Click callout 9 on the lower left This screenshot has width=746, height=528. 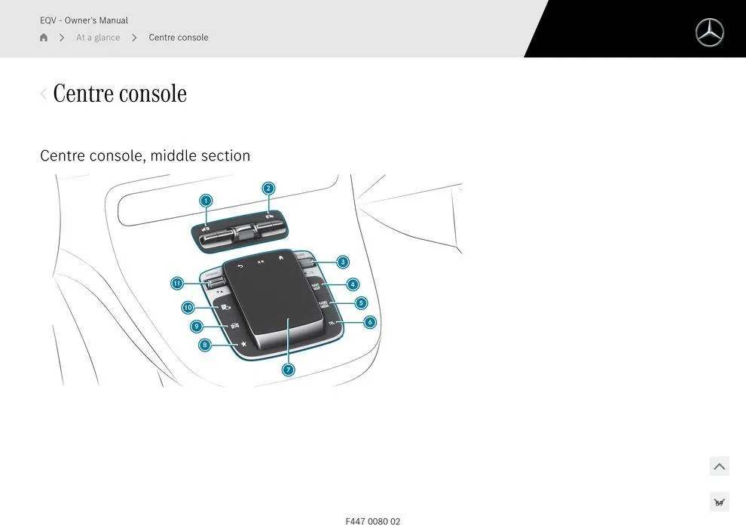pyautogui.click(x=196, y=326)
